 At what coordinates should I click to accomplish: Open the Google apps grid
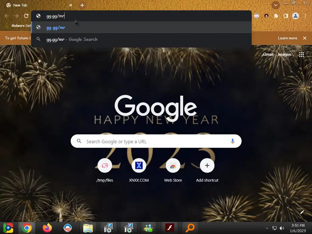coord(301,54)
